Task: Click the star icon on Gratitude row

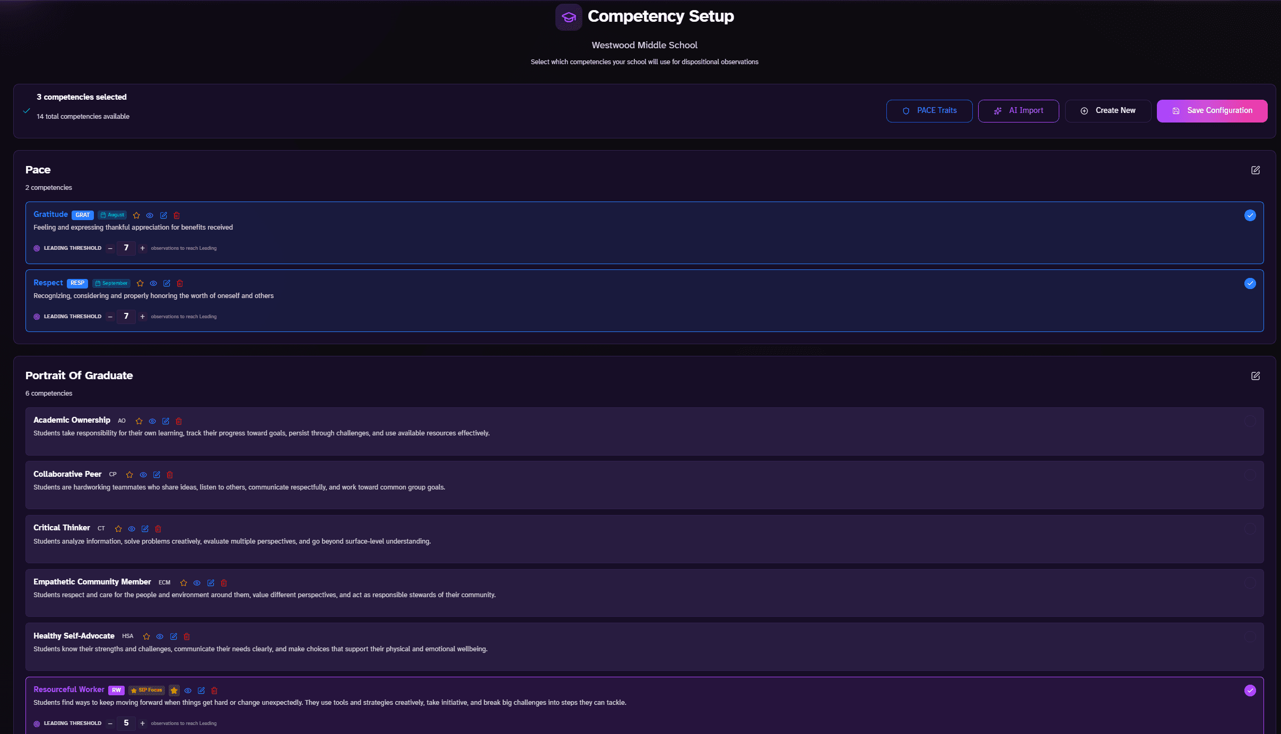Action: tap(136, 215)
